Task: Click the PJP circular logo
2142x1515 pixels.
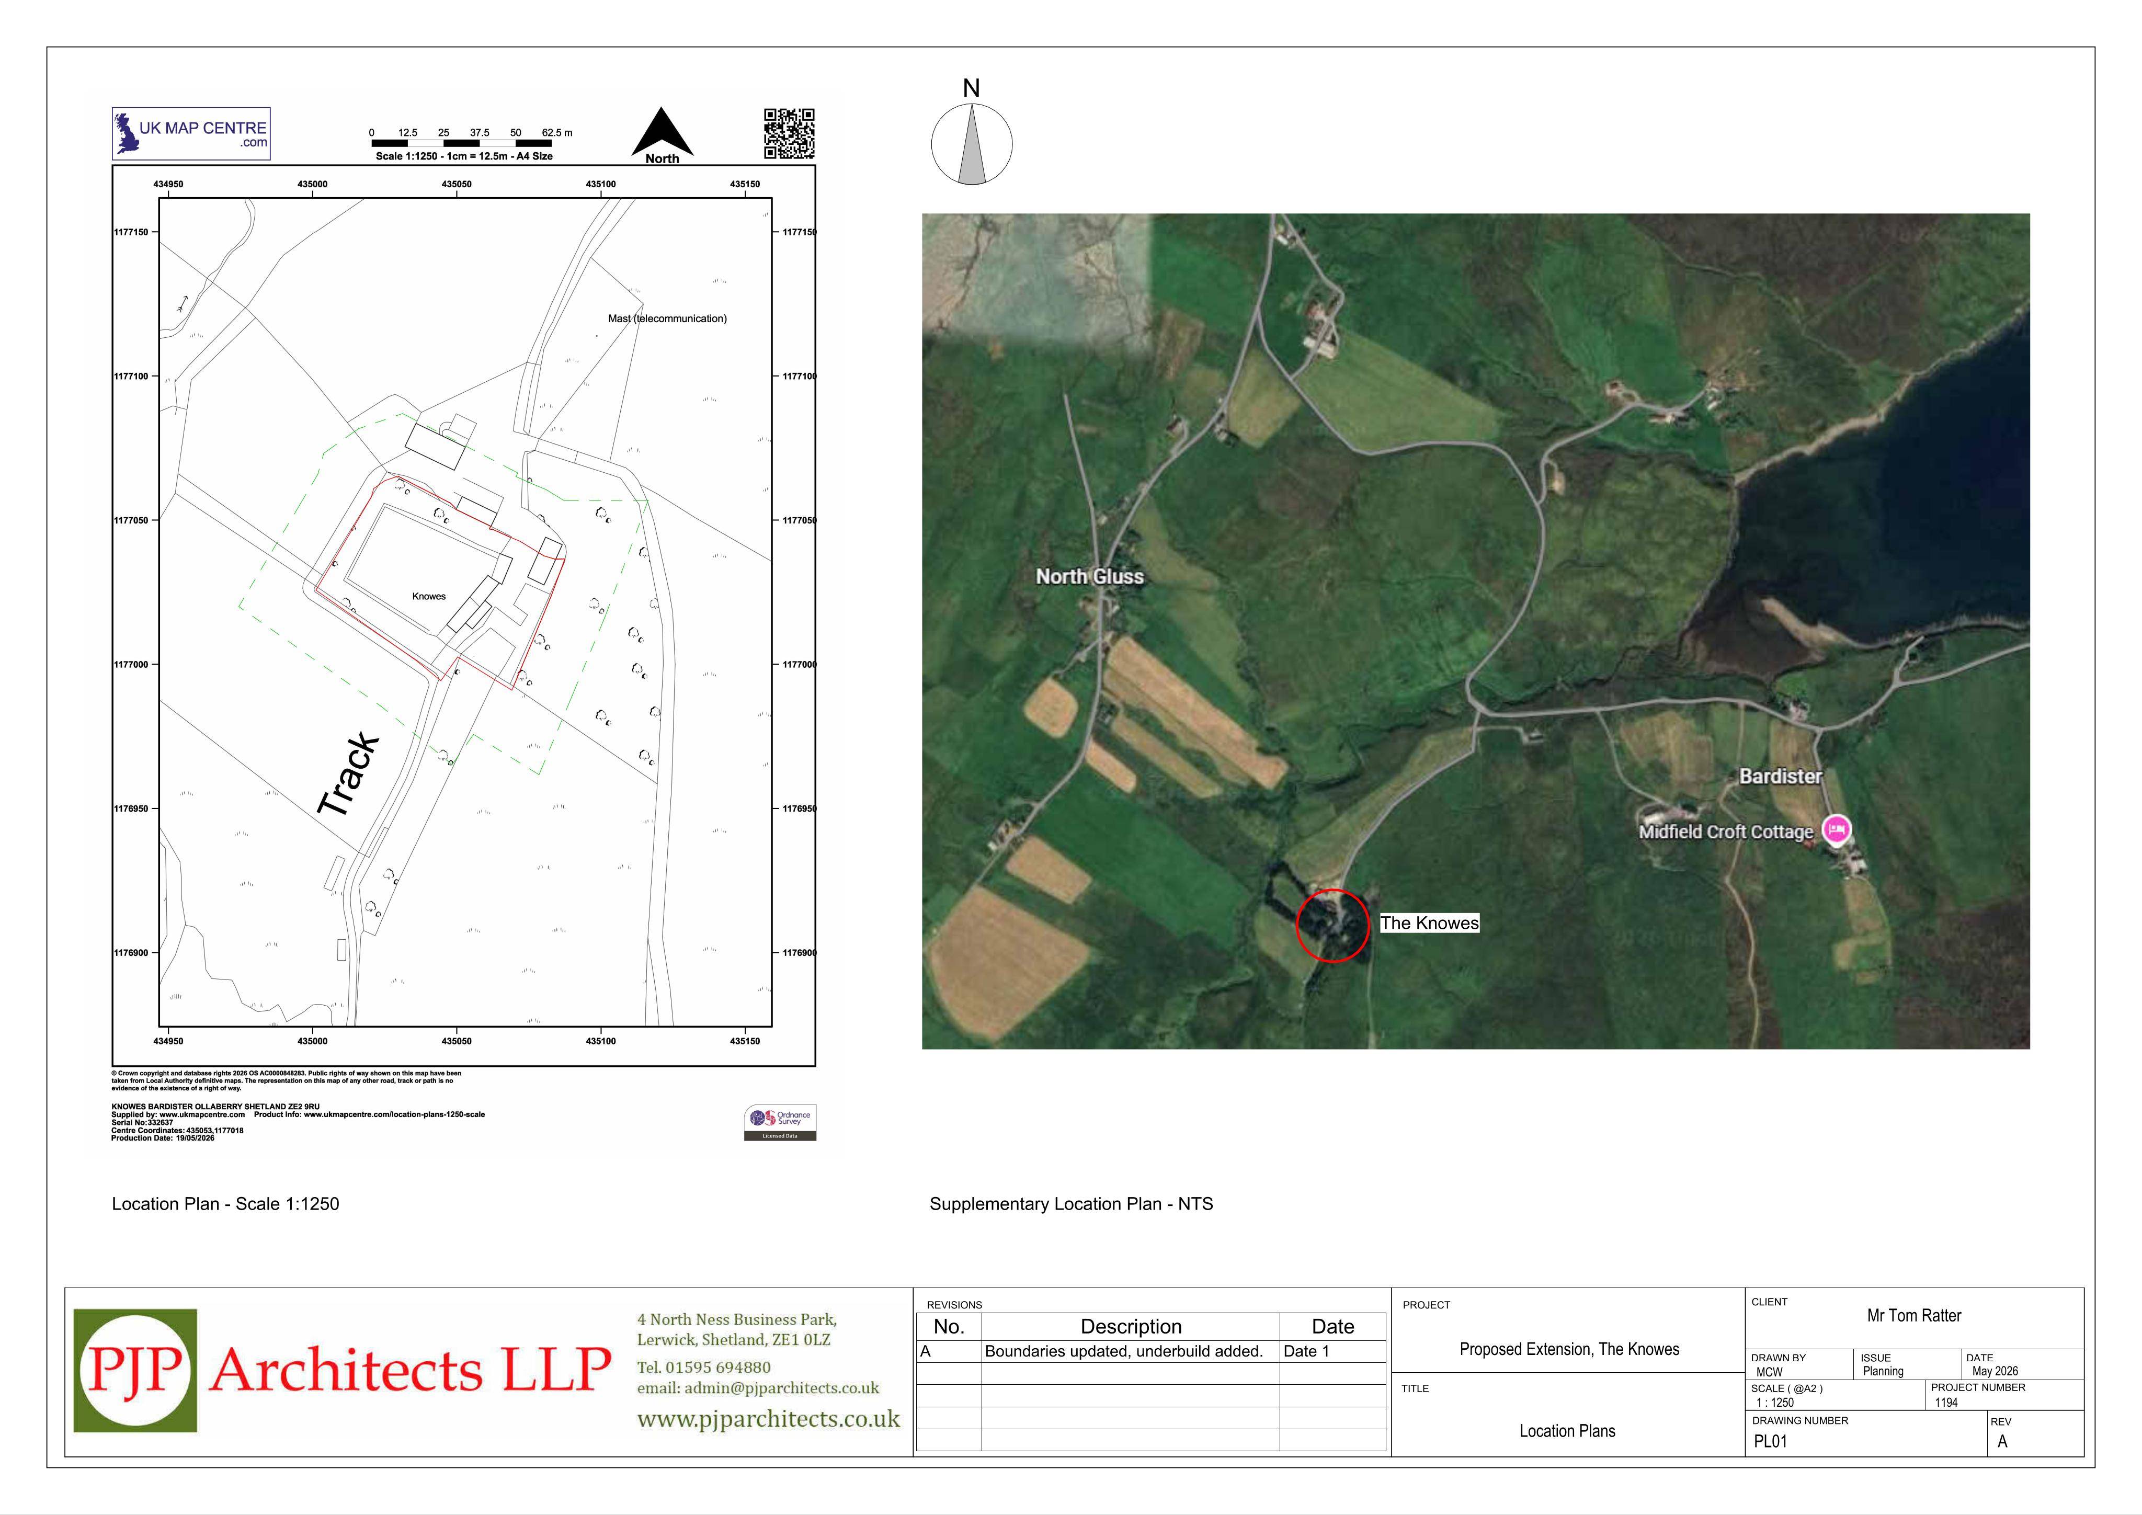Action: (136, 1371)
